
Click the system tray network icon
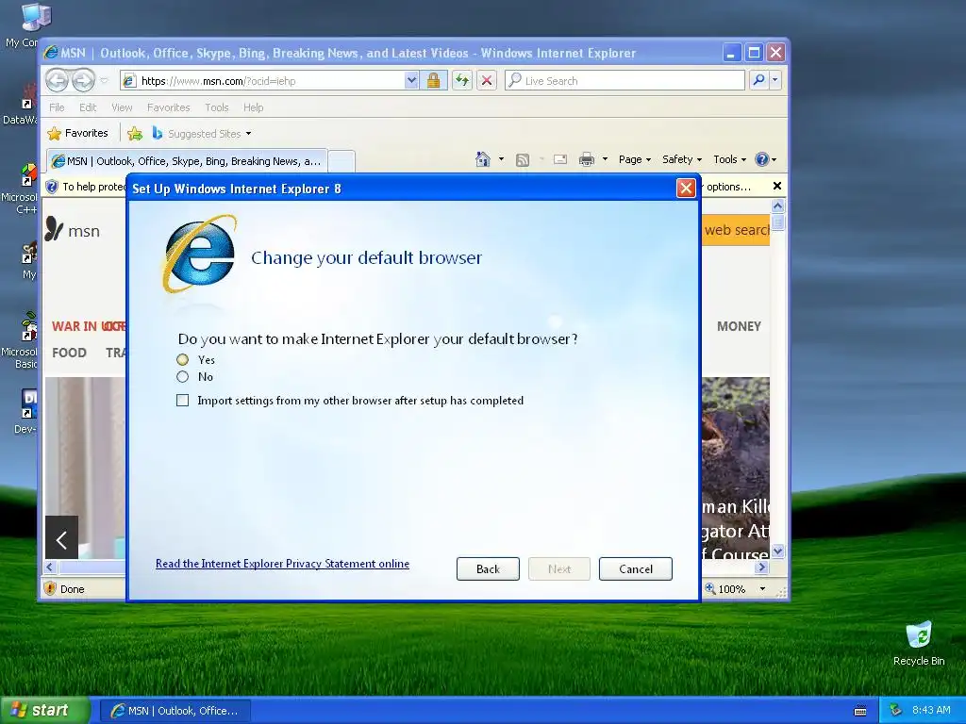tap(896, 711)
